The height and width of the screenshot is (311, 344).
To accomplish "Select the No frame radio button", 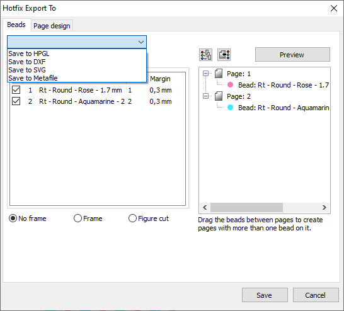I will click(13, 218).
